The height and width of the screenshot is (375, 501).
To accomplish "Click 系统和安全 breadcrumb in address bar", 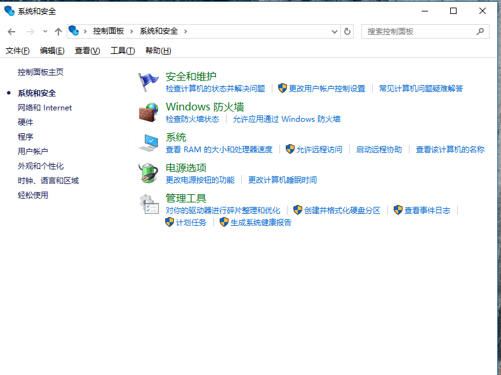I will coord(159,31).
